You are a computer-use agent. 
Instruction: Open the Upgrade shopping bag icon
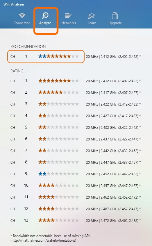(115, 16)
